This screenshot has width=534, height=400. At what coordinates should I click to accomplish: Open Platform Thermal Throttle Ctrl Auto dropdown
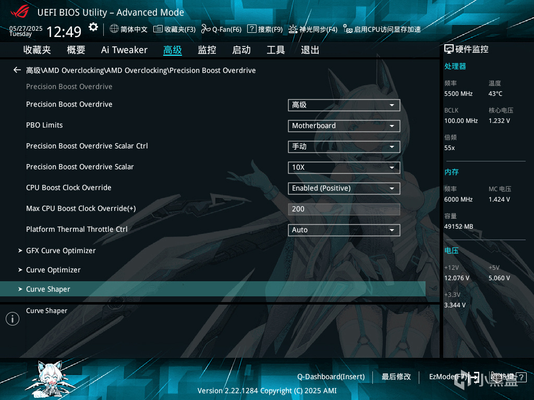pyautogui.click(x=344, y=230)
